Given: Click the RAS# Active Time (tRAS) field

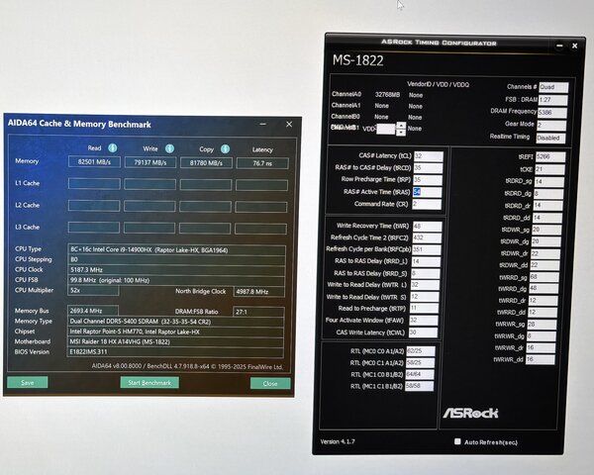Looking at the screenshot, I should pos(427,192).
